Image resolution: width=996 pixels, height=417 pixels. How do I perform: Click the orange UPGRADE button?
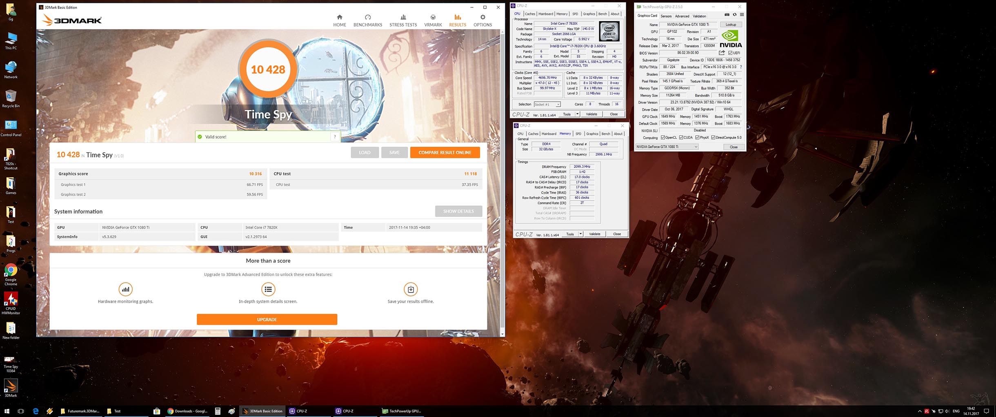(267, 319)
